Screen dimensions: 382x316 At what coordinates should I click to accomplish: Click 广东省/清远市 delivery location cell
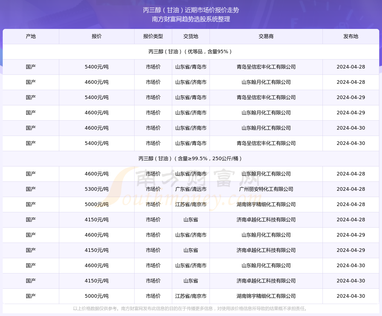[191, 189]
